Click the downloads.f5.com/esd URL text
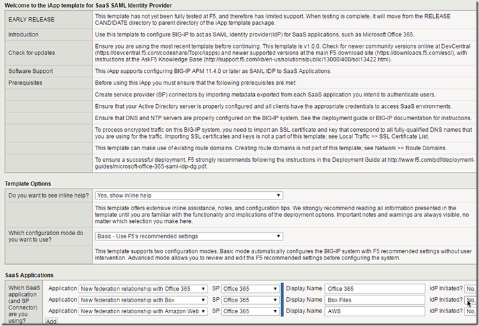 415,53
